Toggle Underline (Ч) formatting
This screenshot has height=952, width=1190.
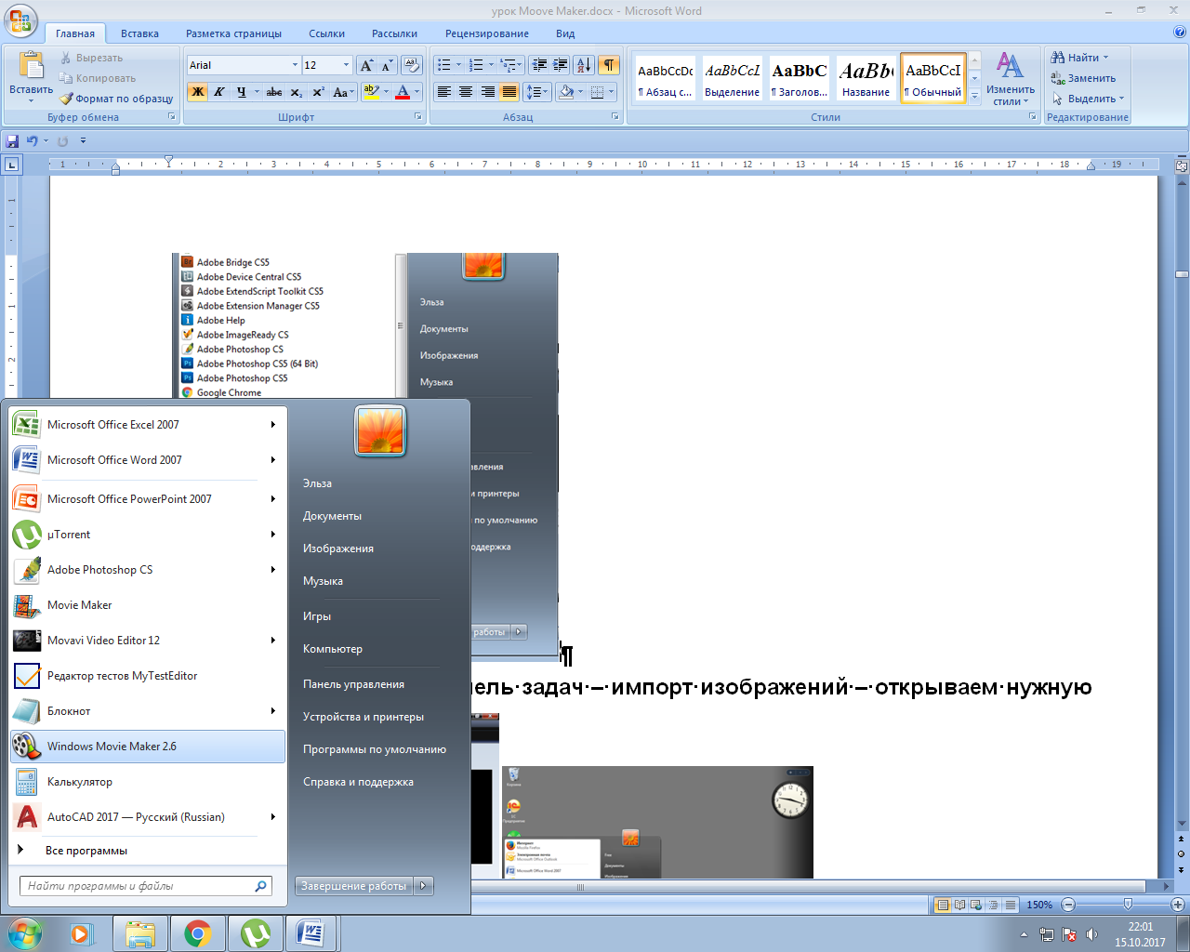pyautogui.click(x=241, y=92)
